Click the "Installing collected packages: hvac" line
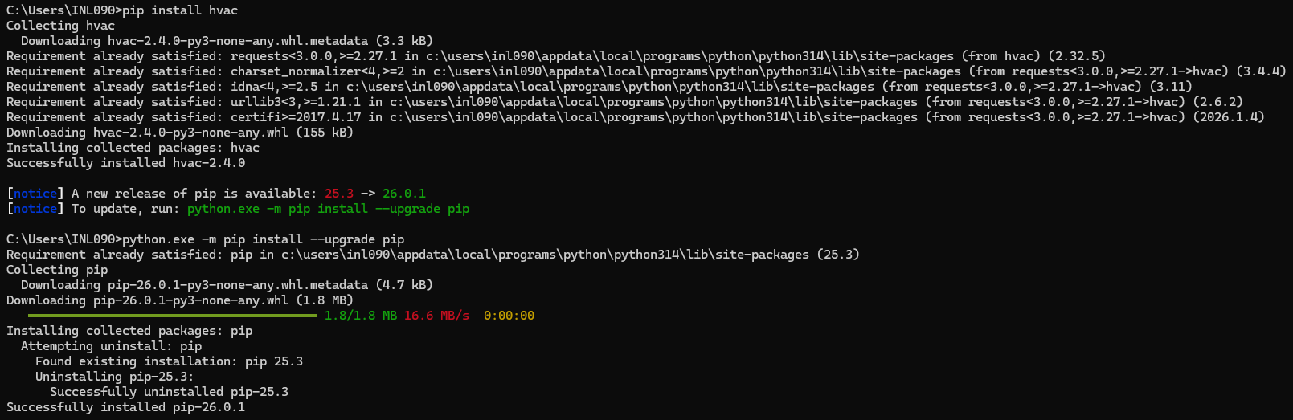 click(133, 148)
